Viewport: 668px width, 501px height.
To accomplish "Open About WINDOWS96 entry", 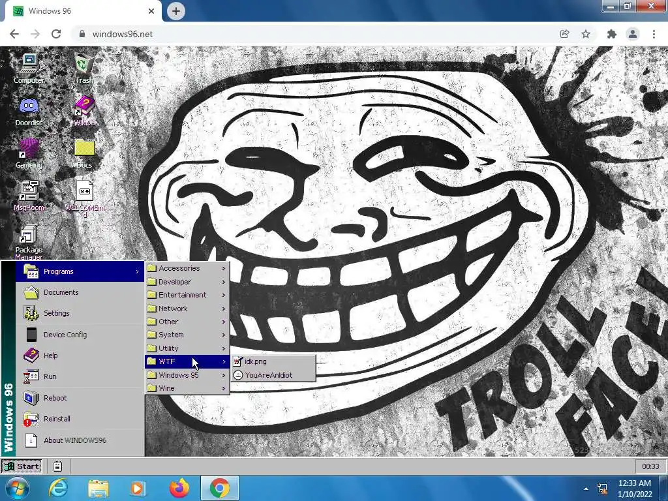I will point(80,440).
